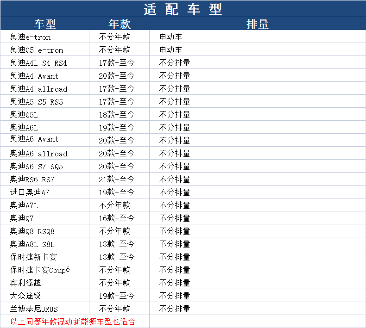Click 不分年款 in the 奥迪A7L row
366x328 pixels.
click(114, 205)
